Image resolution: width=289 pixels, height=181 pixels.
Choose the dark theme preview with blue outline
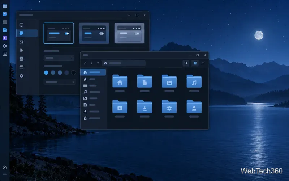(x=59, y=33)
